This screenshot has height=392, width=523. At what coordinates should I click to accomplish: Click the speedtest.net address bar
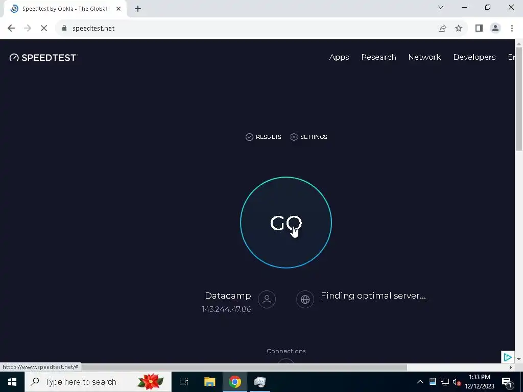(x=246, y=29)
